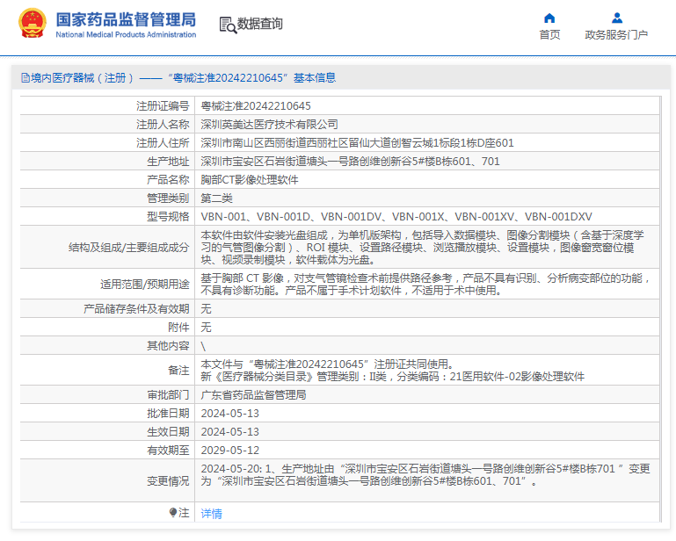The image size is (676, 541).
Task: Select registrant address ending D座601
Action: pyautogui.click(x=357, y=143)
